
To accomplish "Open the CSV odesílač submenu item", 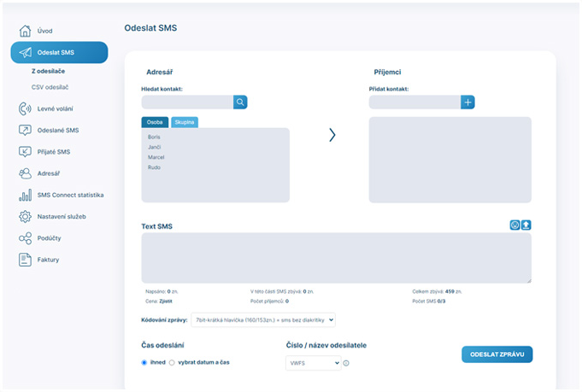I will click(50, 87).
